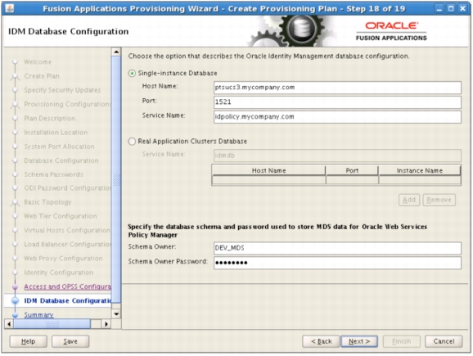Click the Save button
This screenshot has width=473, height=356.
point(70,341)
